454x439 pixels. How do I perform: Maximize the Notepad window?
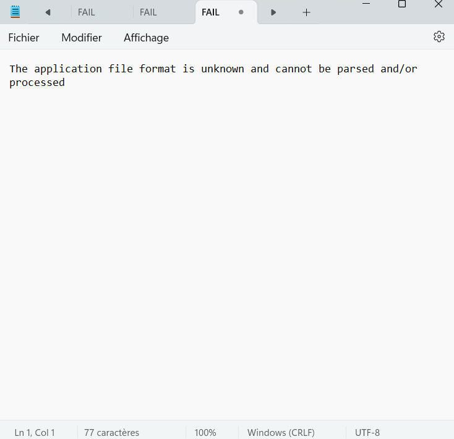point(402,4)
